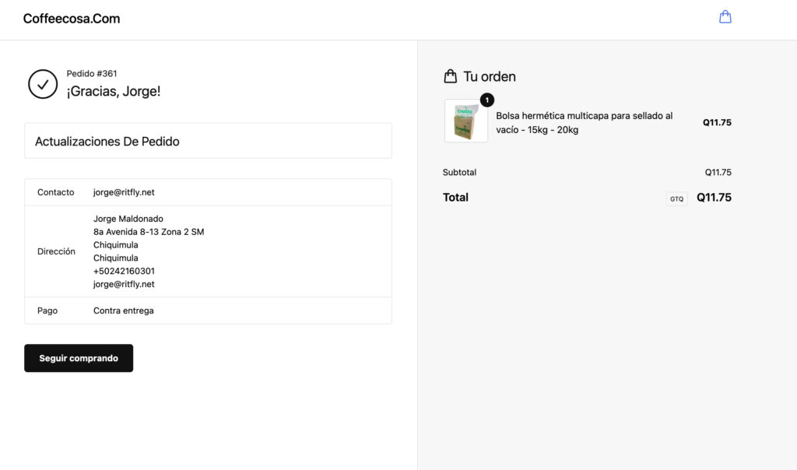Click the quantity badge on product image
The width and height of the screenshot is (797, 470).
click(487, 100)
